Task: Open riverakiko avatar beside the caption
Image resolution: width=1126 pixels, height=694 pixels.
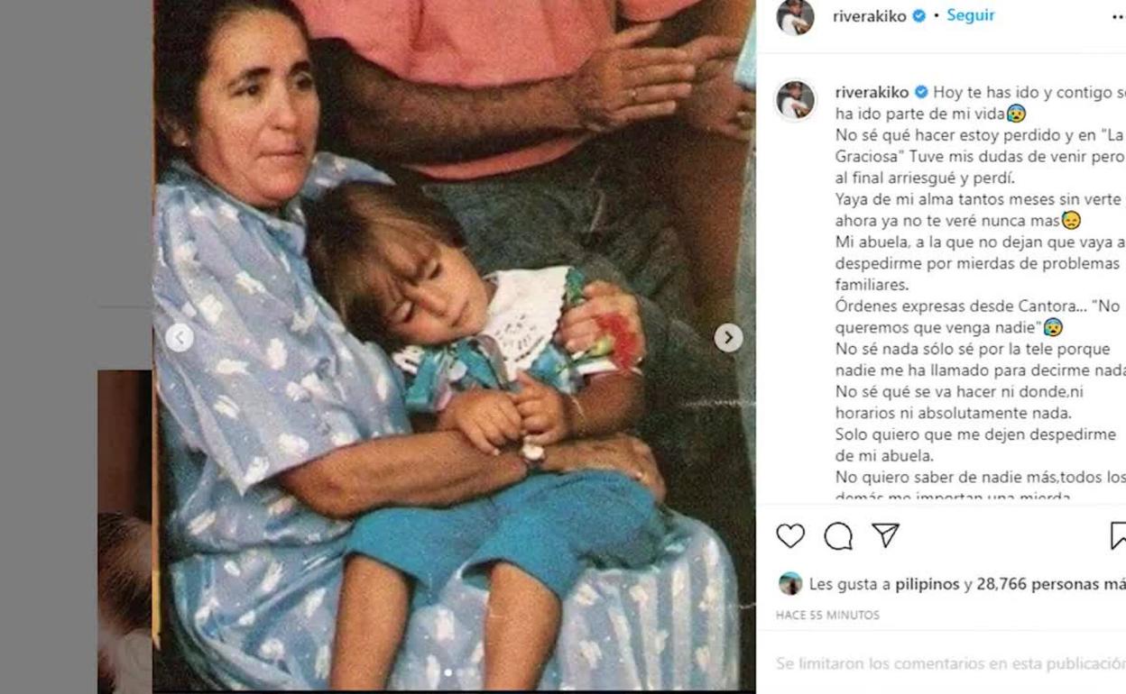Action: [796, 99]
